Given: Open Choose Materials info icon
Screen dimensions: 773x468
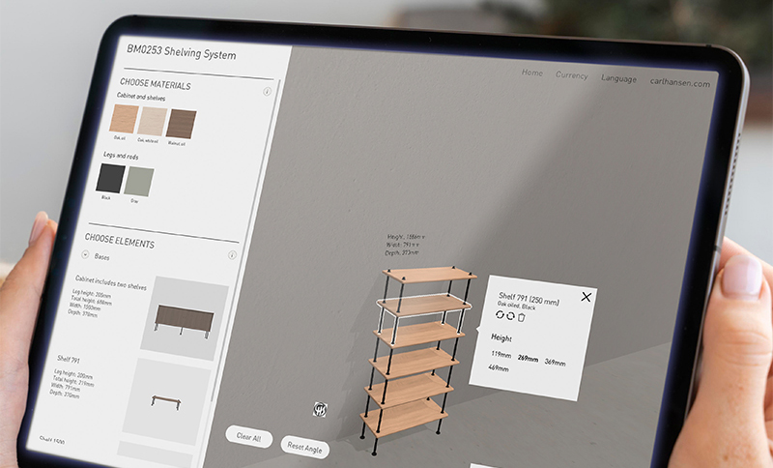Looking at the screenshot, I should tap(267, 91).
